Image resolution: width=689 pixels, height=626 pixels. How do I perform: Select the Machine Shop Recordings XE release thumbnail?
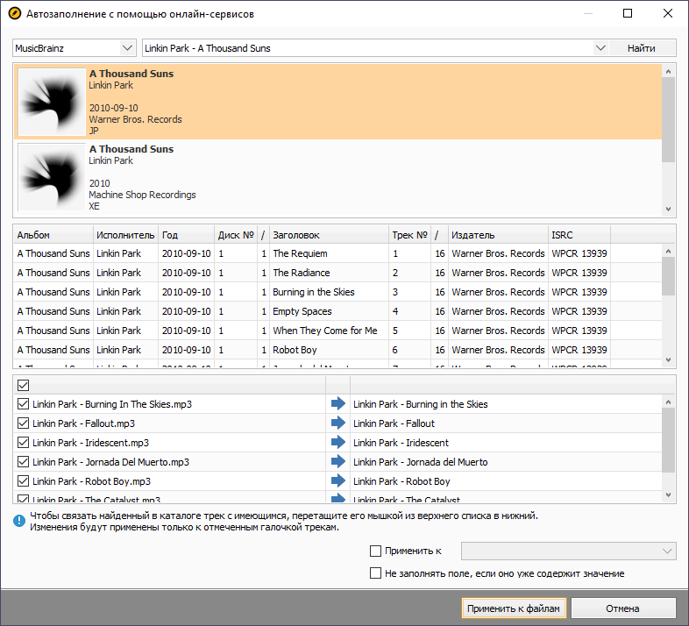pos(52,177)
